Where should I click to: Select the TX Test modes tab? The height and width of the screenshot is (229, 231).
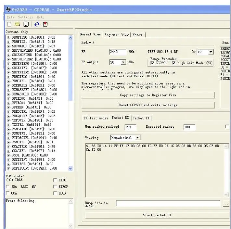(x=96, y=118)
